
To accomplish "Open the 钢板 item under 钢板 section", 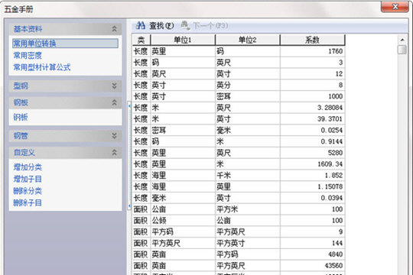I will [21, 117].
